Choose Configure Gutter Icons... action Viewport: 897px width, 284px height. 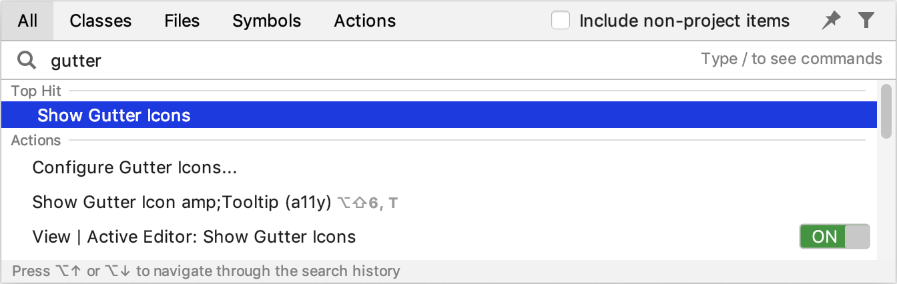pos(439,167)
